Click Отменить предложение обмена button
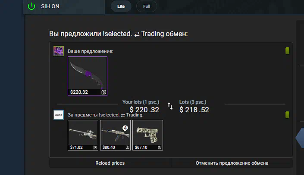Image resolution: width=304 pixels, height=175 pixels. pos(232,163)
